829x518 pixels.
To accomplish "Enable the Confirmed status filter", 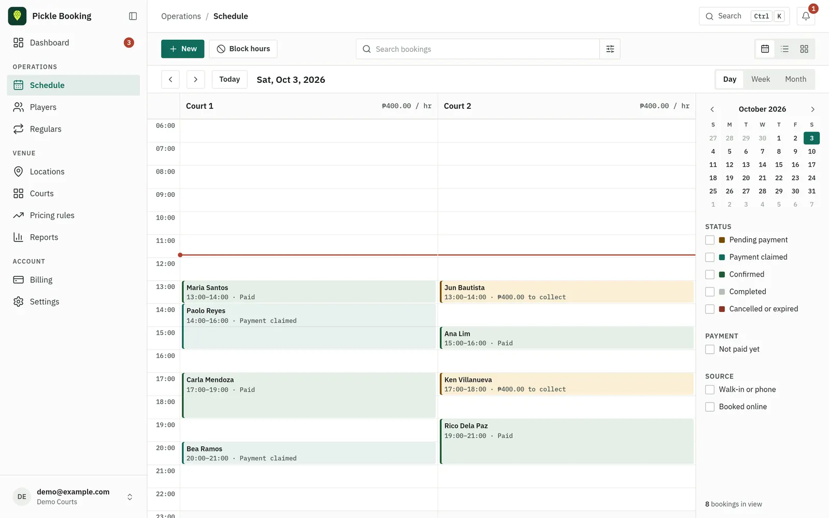I will pos(710,275).
